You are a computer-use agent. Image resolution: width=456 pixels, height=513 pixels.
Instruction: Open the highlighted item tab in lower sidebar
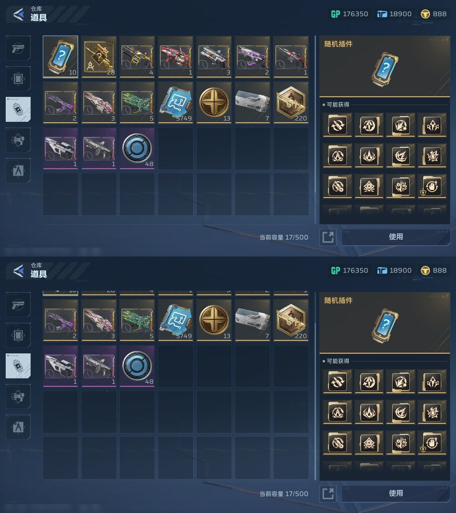click(x=18, y=366)
